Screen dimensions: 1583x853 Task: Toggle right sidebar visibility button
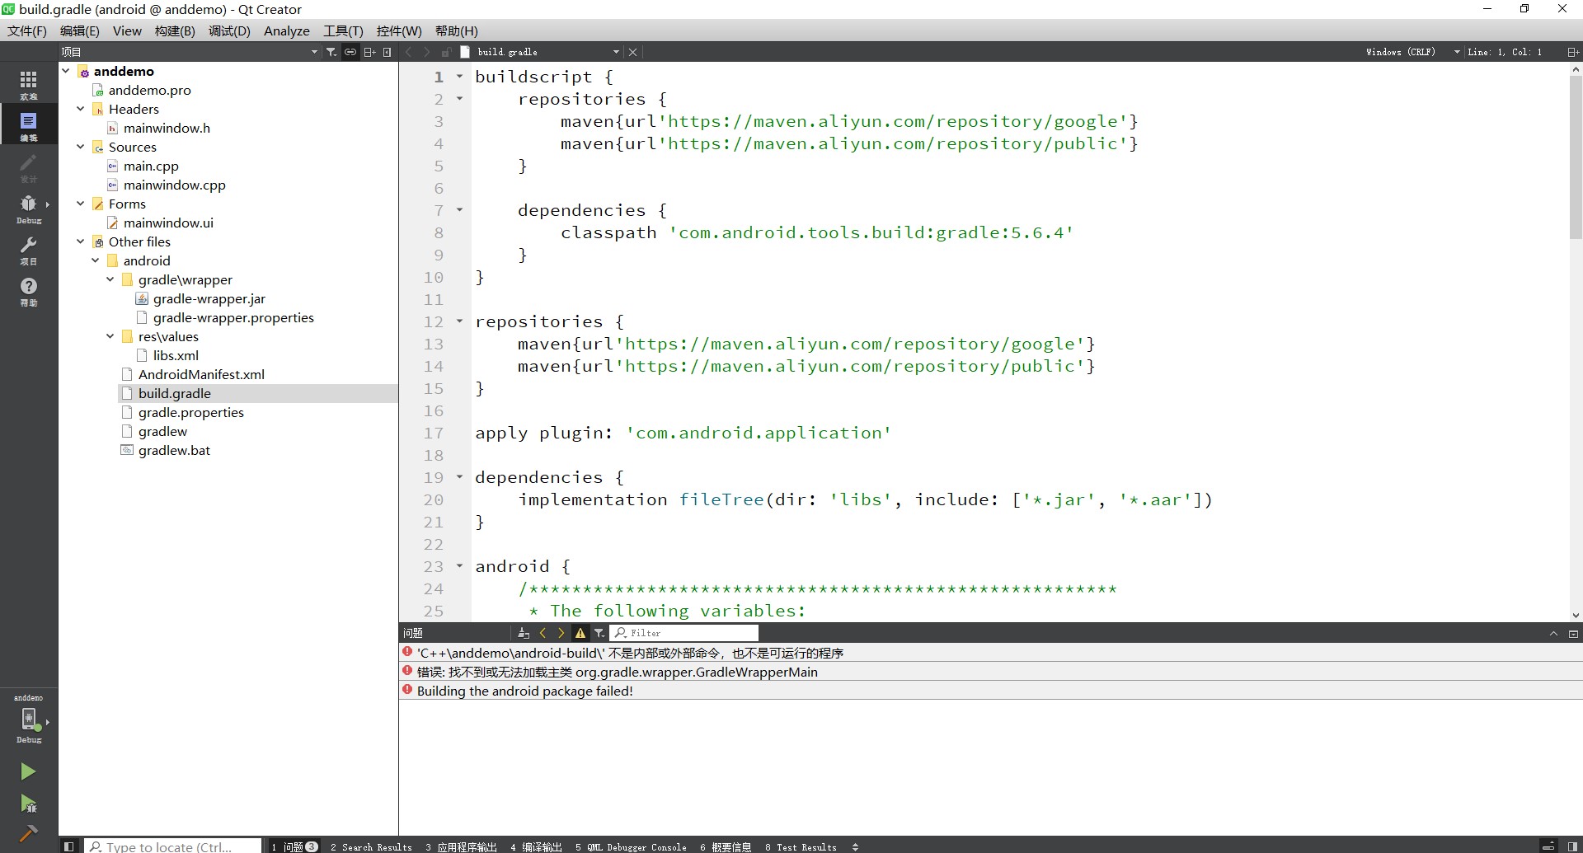coord(1572,846)
